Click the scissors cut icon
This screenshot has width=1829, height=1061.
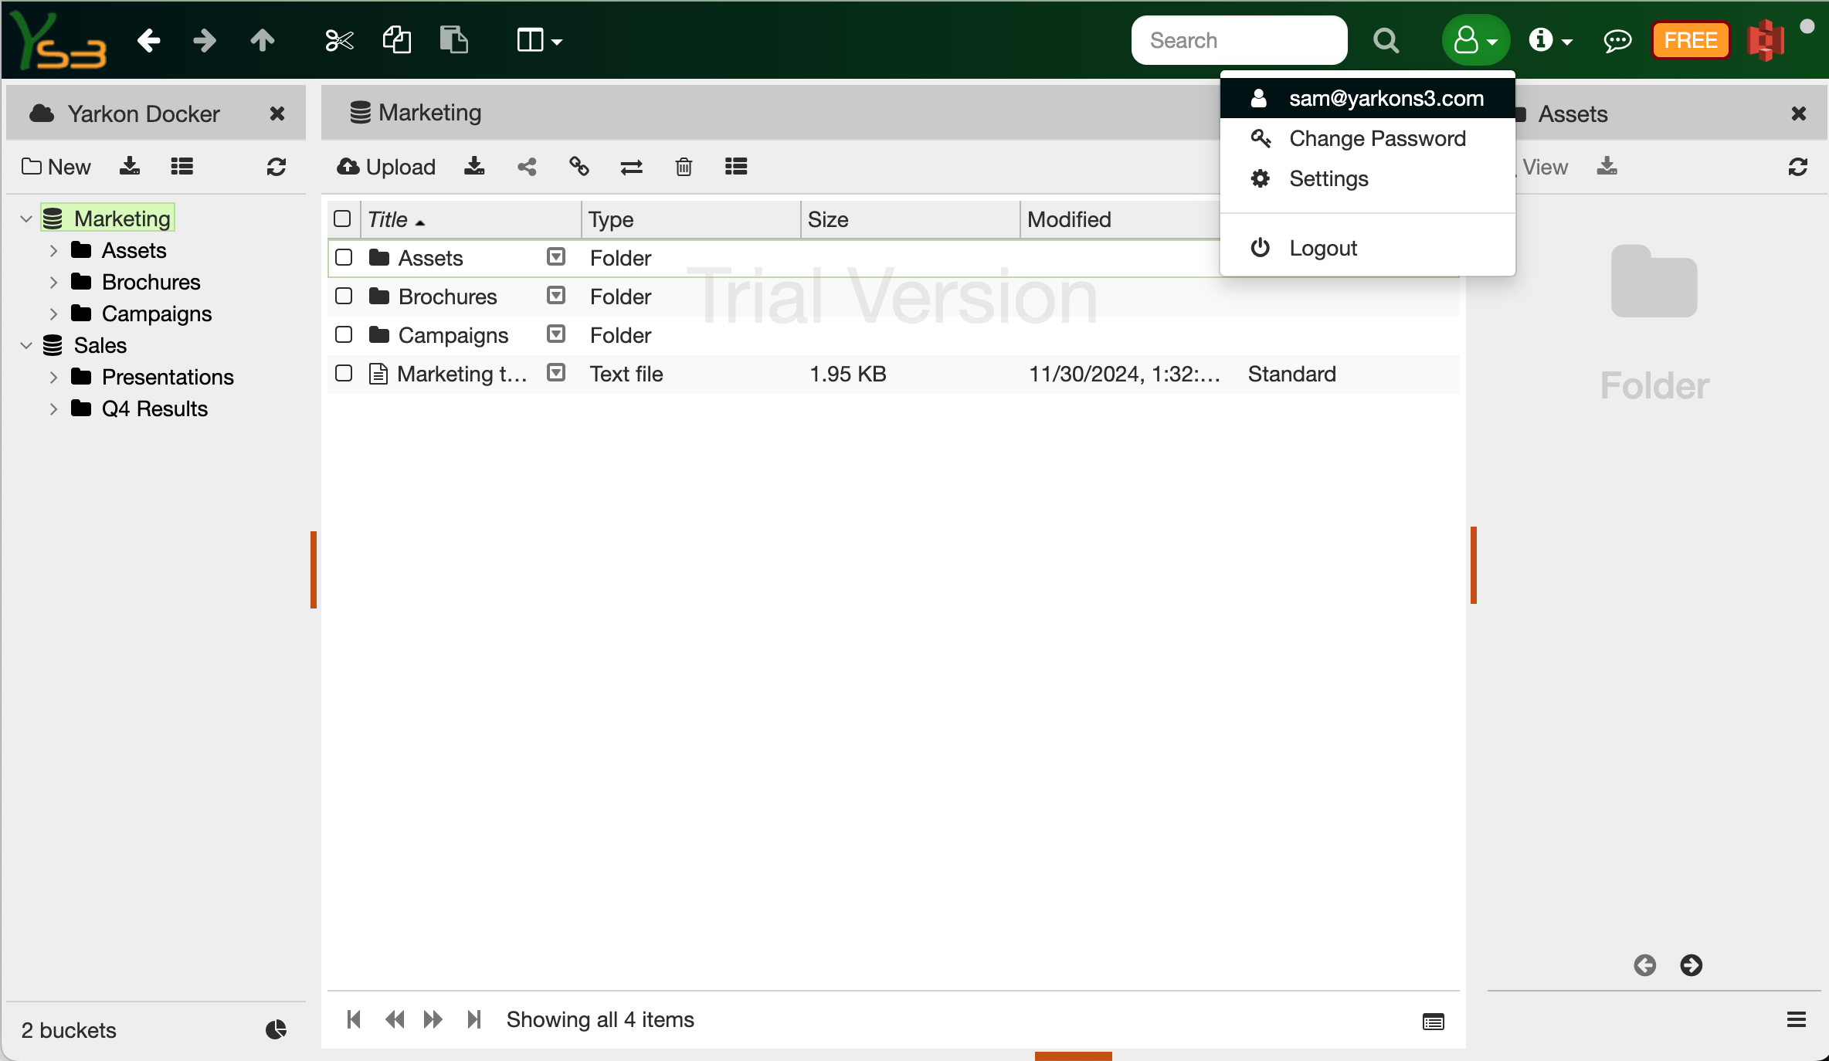339,40
